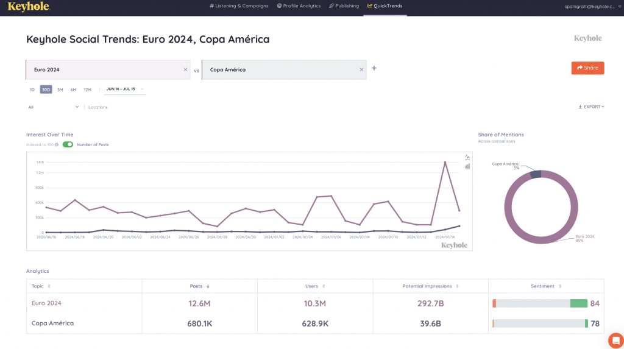Click the Copa América sentiment bar
The width and height of the screenshot is (624, 349).
[x=540, y=323]
